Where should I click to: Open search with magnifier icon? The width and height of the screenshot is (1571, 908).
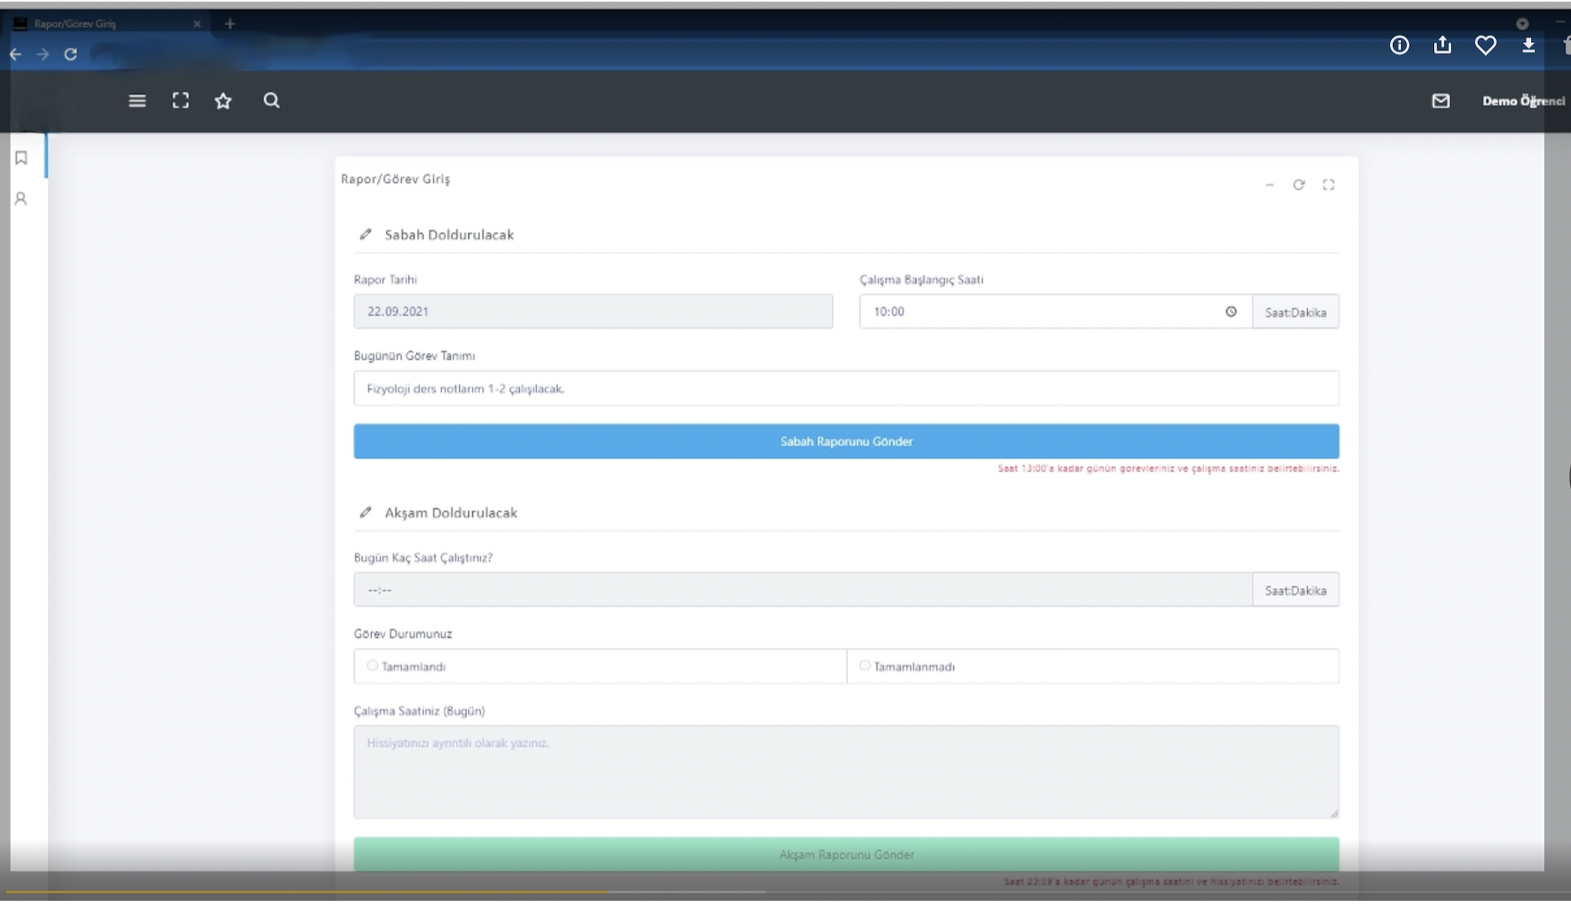point(271,100)
